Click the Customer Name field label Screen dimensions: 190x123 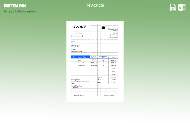point(76,45)
